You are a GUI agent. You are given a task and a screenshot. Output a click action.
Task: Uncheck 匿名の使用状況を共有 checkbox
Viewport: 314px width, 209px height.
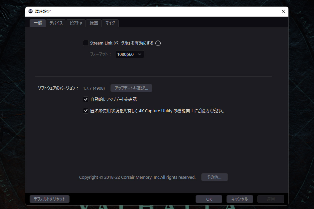(86, 111)
